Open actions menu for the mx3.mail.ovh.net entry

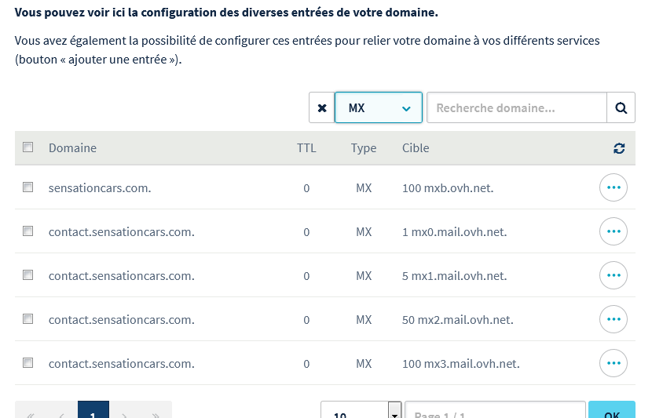coord(613,364)
